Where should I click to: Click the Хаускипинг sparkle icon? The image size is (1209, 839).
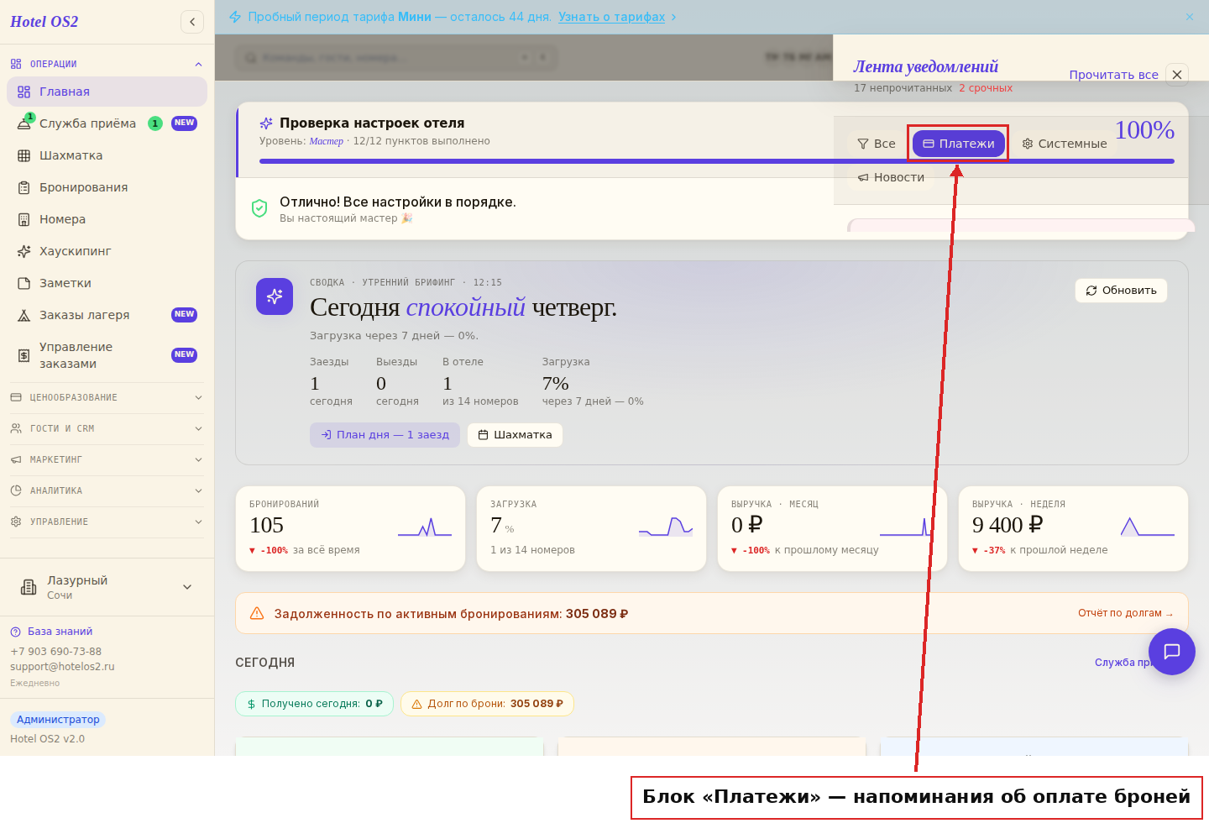click(x=24, y=251)
